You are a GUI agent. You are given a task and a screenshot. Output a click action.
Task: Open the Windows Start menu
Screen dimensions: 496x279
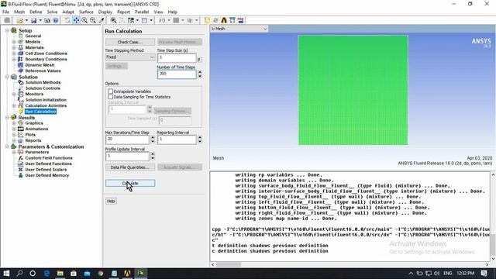(x=6, y=274)
